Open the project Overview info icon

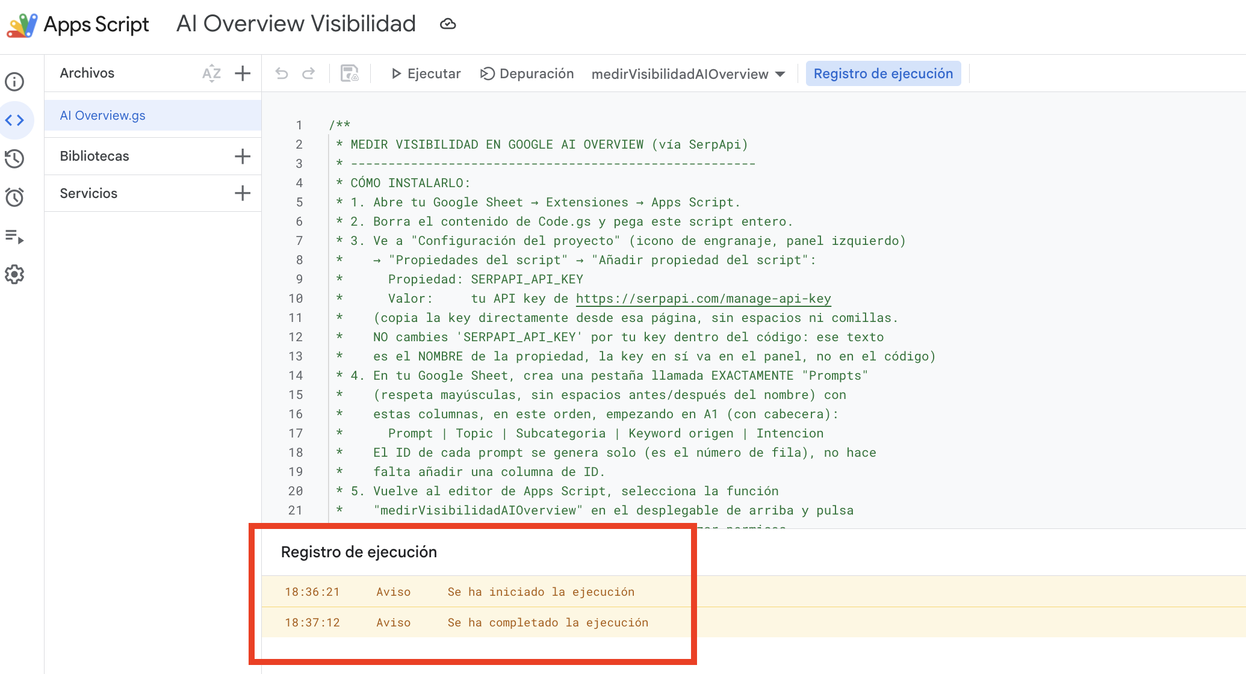[x=14, y=82]
